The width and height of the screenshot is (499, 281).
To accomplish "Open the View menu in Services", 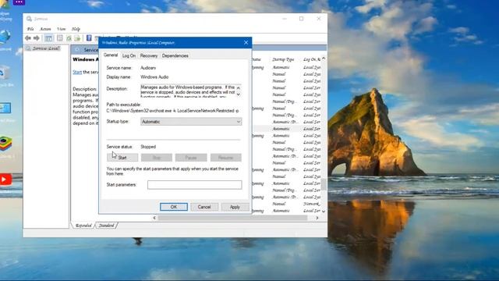I will [61, 29].
